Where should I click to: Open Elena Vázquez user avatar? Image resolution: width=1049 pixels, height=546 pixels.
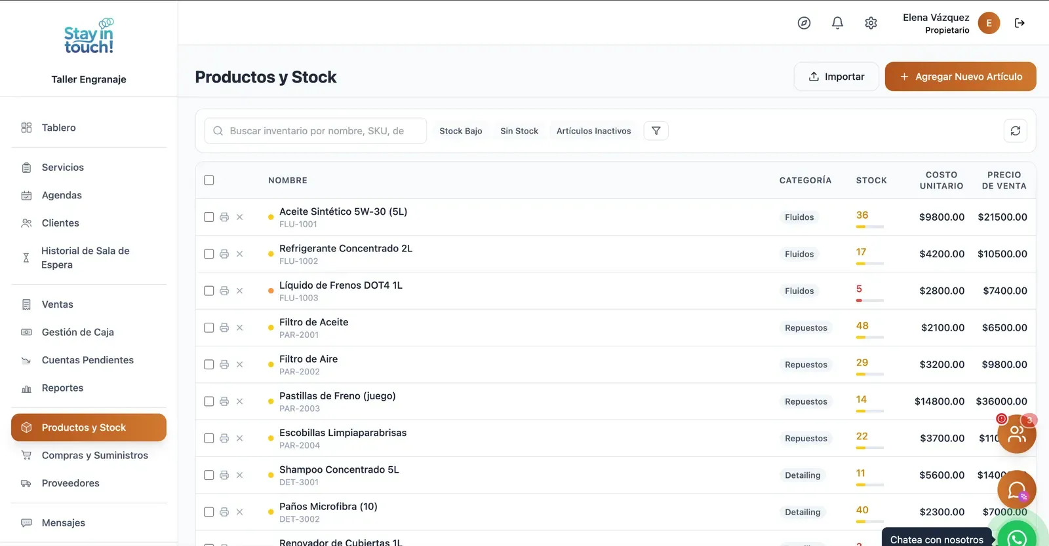tap(989, 23)
